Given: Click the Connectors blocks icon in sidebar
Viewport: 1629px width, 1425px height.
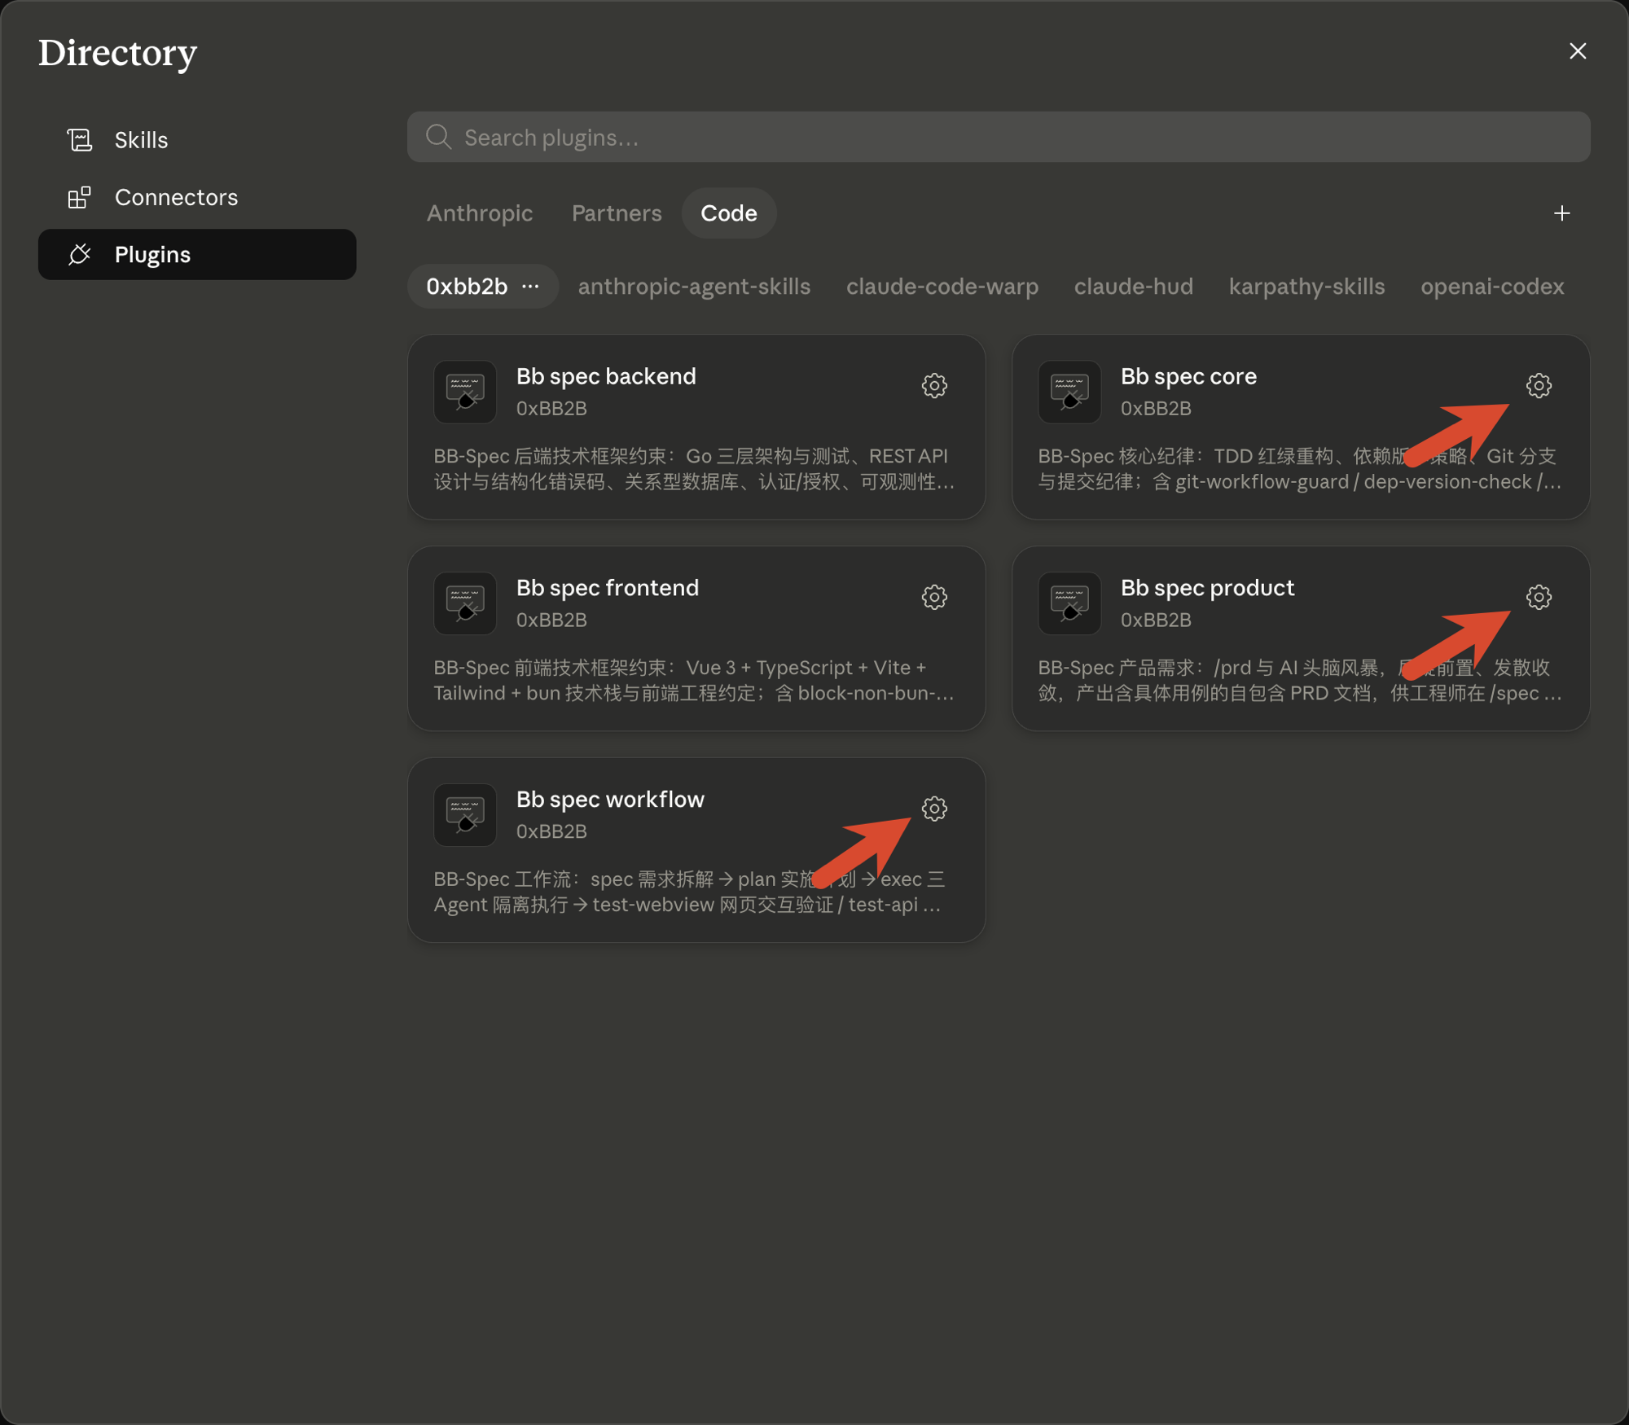Looking at the screenshot, I should [x=79, y=197].
